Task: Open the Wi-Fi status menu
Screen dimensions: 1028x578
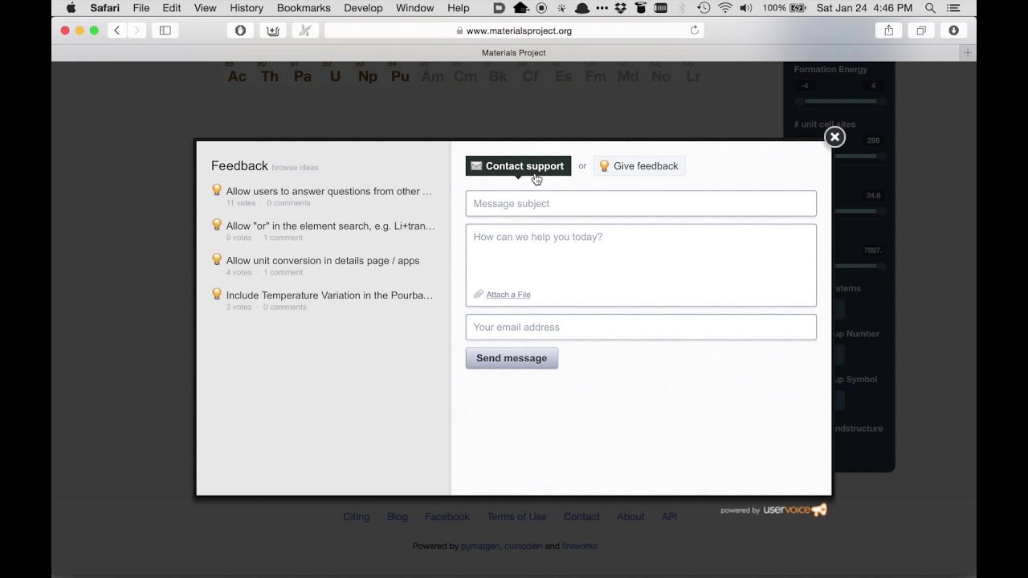Action: tap(725, 8)
